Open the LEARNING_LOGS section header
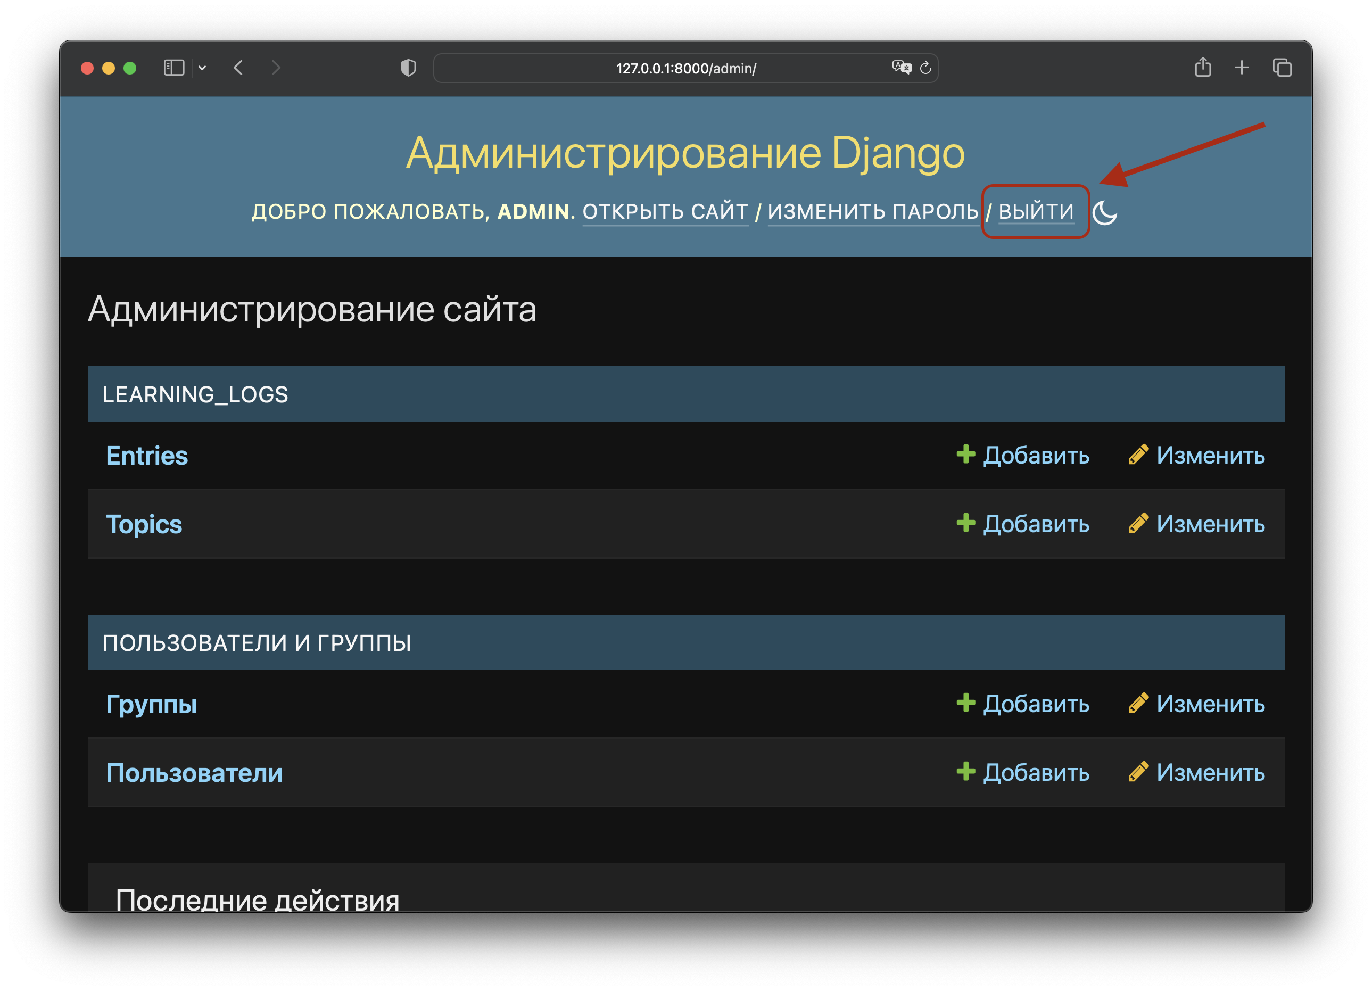The height and width of the screenshot is (991, 1372). (x=195, y=394)
